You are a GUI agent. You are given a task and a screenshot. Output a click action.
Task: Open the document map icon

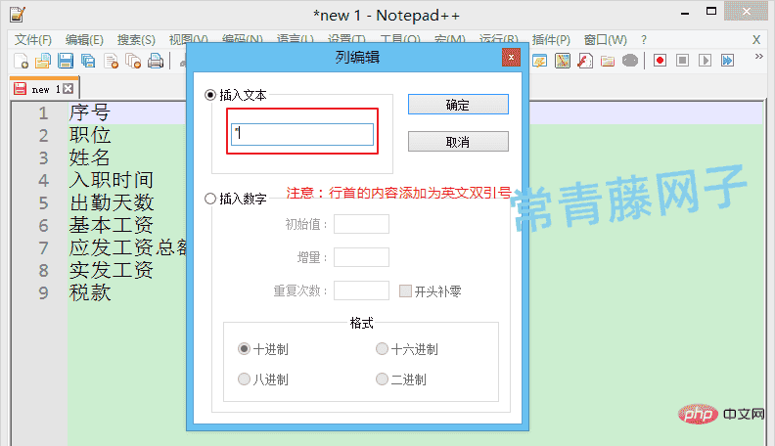coord(563,61)
